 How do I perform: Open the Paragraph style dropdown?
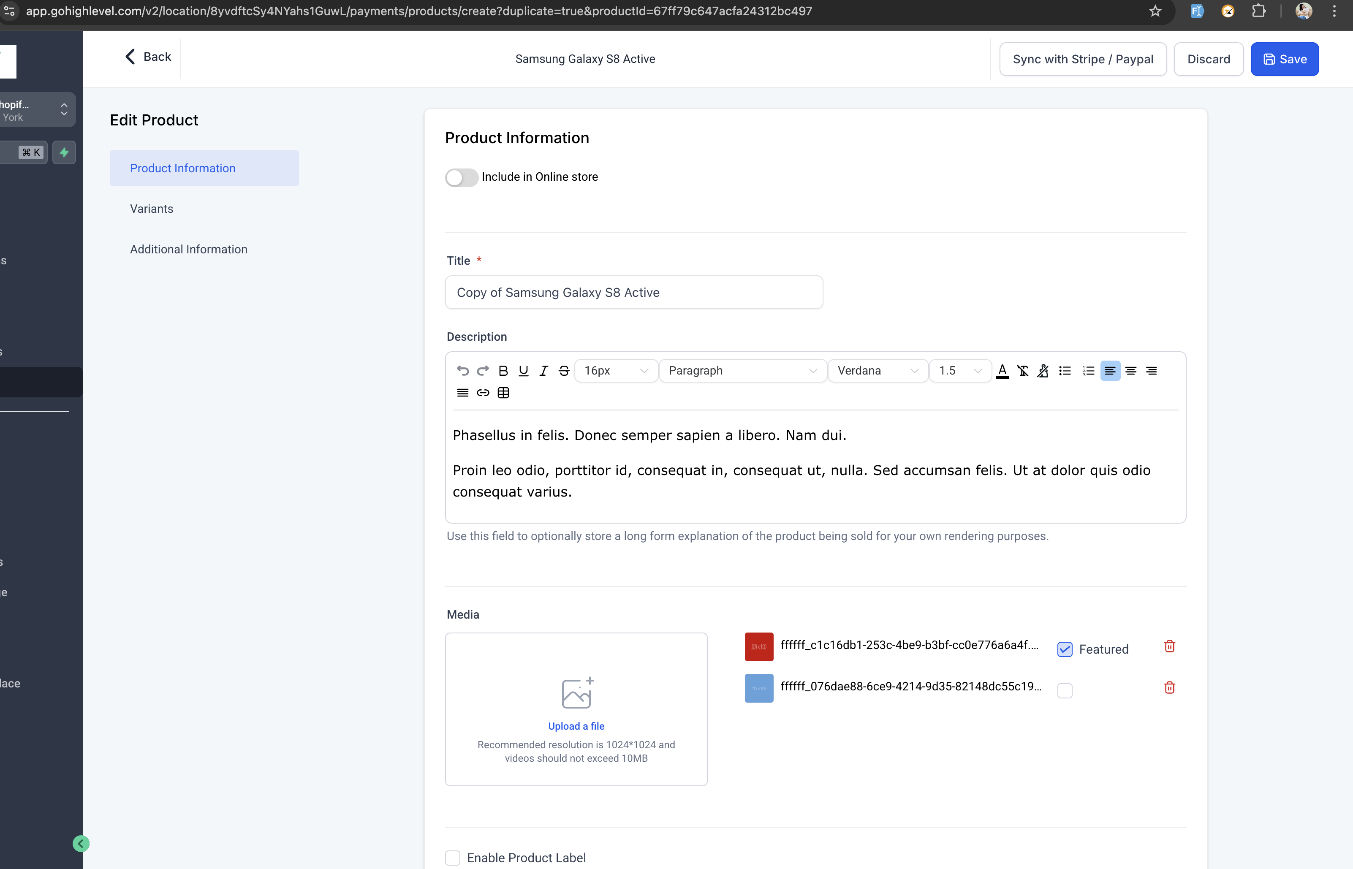[x=742, y=371]
